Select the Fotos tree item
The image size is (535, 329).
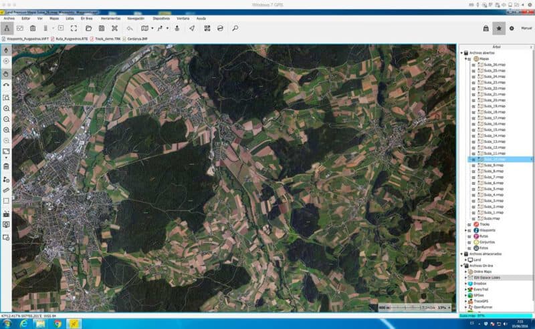[484, 248]
